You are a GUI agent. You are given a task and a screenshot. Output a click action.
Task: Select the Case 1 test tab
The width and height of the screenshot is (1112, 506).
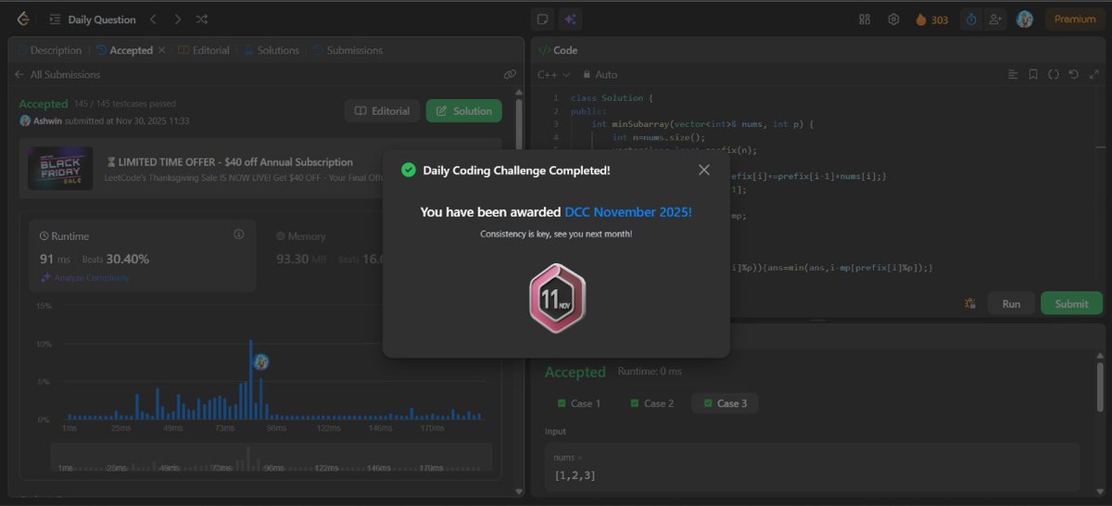point(578,403)
